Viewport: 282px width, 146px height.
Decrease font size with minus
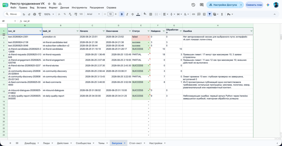105,14
